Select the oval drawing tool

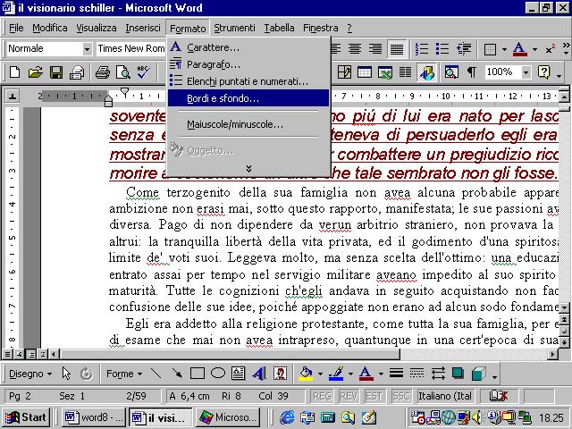pyautogui.click(x=218, y=374)
